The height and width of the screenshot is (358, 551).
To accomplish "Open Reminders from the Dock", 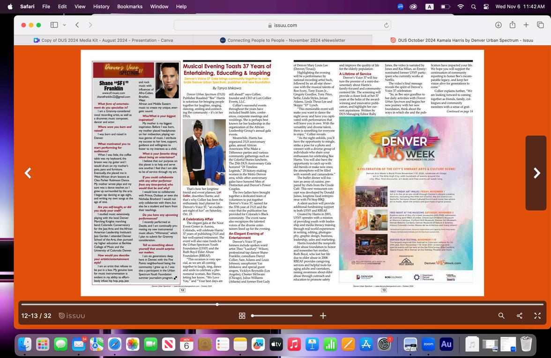I will tap(223, 344).
